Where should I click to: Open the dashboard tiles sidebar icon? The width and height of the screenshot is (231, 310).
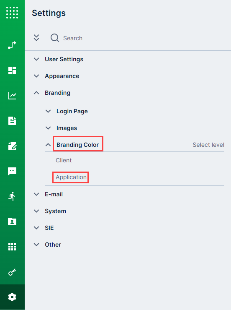12,70
